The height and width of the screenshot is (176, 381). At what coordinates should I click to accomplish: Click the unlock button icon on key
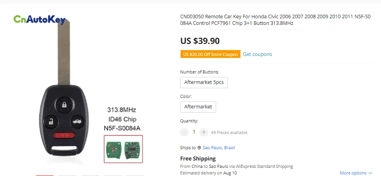click(x=51, y=121)
